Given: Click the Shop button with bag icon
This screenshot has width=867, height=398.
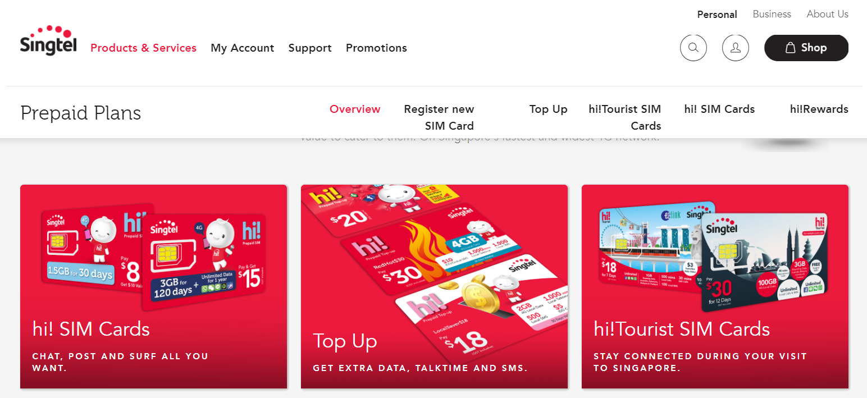Looking at the screenshot, I should (x=806, y=48).
